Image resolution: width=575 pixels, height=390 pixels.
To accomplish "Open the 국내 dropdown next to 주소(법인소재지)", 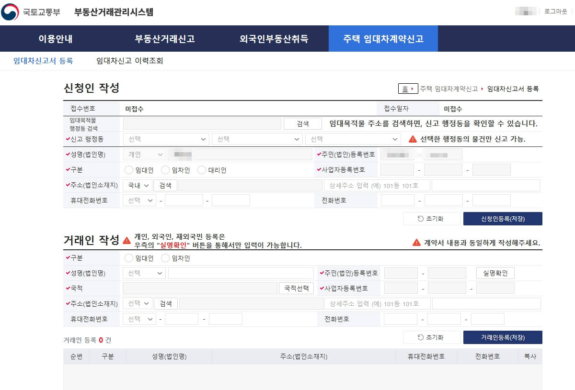I will tap(138, 185).
